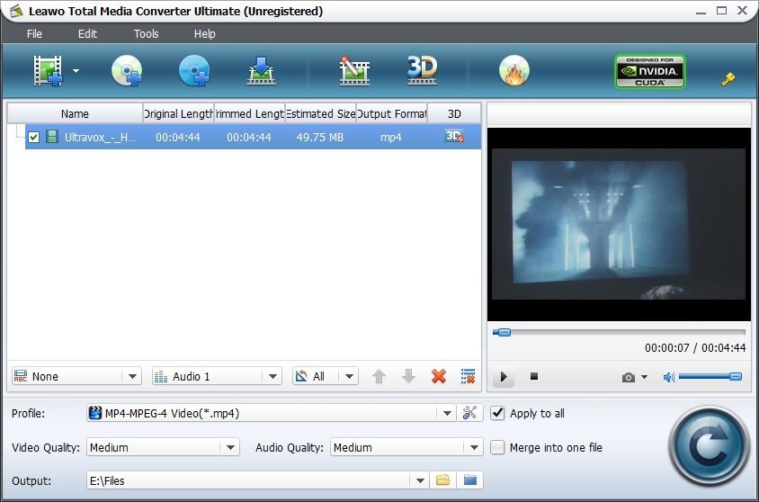Open the Help menu

[205, 34]
